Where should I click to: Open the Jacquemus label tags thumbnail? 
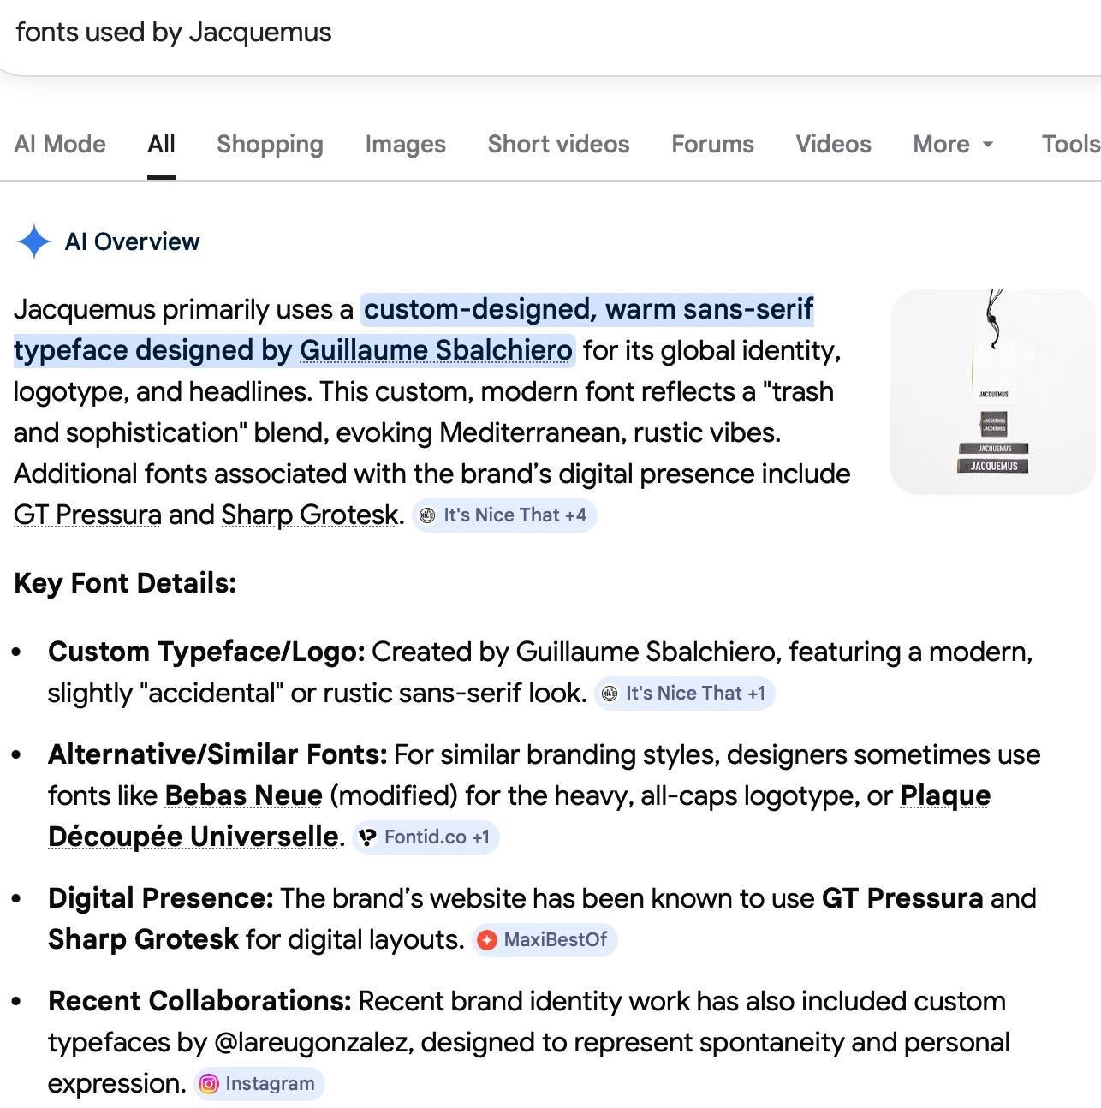click(993, 391)
